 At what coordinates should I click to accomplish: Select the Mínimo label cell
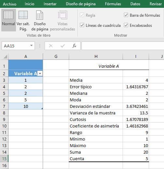tap(96, 139)
